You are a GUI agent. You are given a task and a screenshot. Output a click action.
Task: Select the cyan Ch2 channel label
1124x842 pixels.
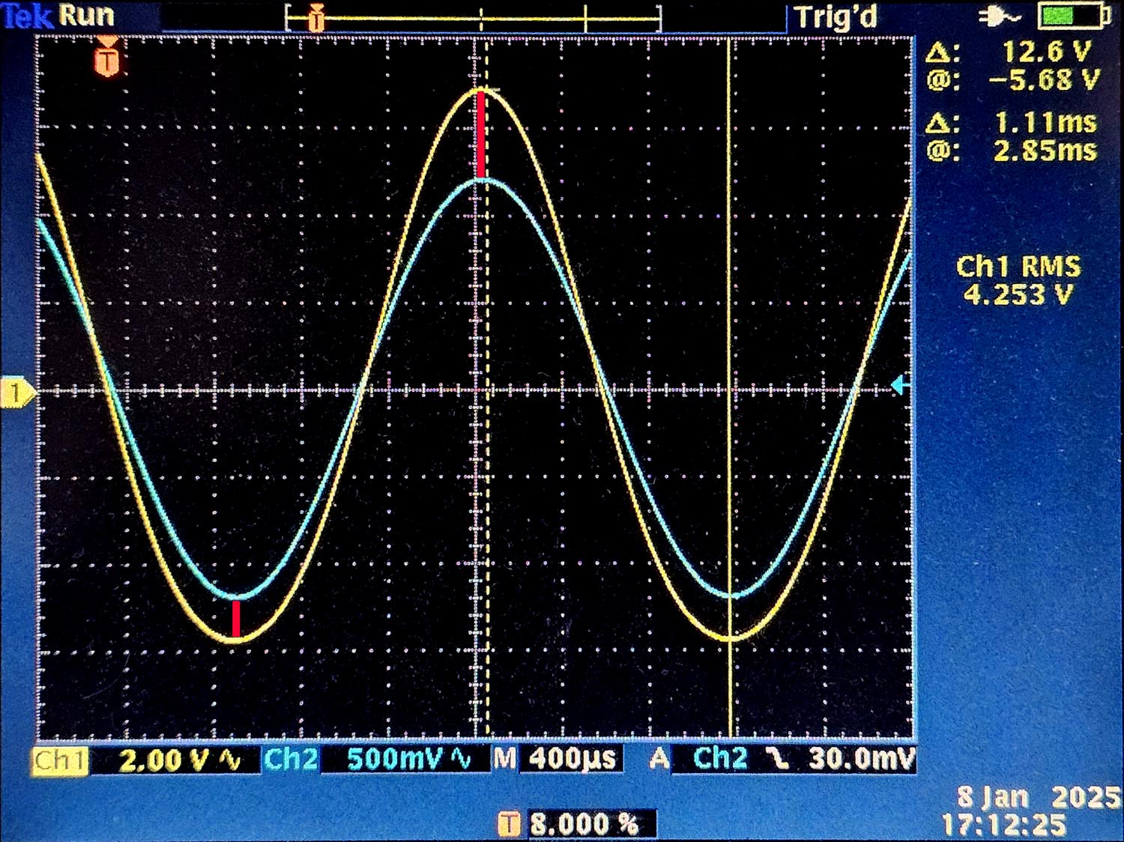[x=291, y=760]
